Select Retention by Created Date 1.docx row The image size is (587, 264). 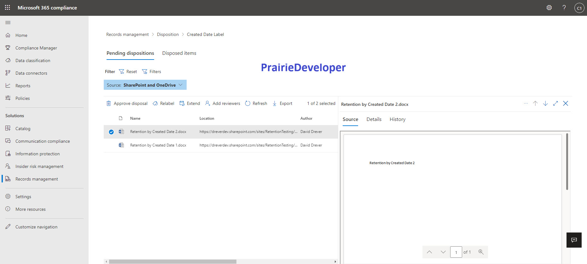point(111,145)
